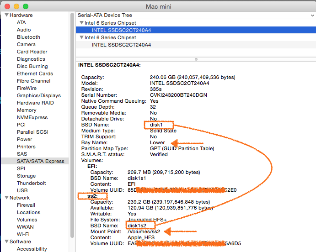The width and height of the screenshot is (316, 252).
Task: Show the Memory information
Action: (27, 110)
